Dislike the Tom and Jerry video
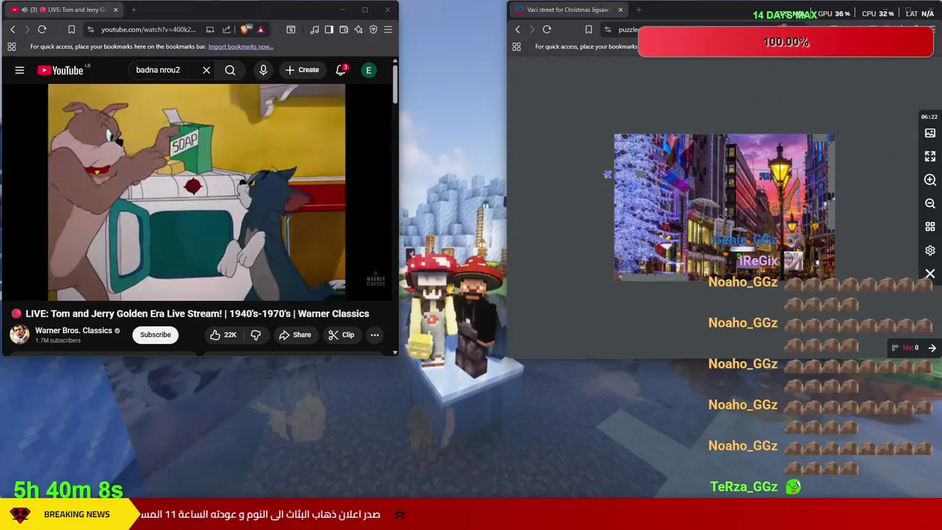 click(x=255, y=335)
